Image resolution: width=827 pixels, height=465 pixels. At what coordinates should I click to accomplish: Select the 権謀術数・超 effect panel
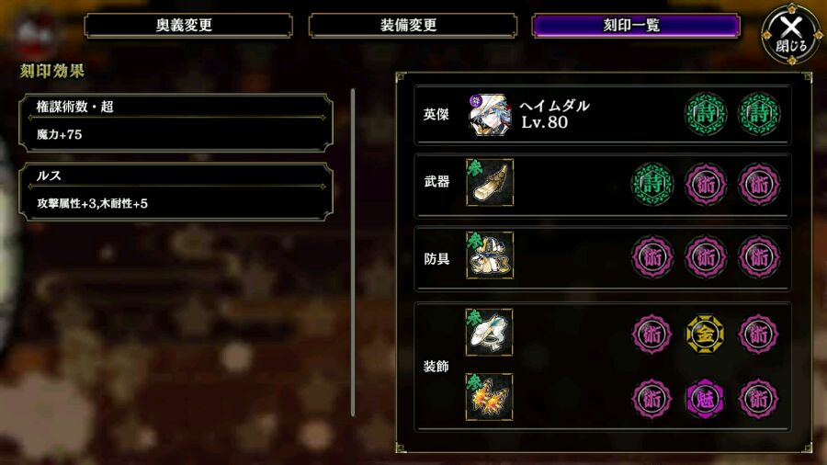(x=176, y=123)
